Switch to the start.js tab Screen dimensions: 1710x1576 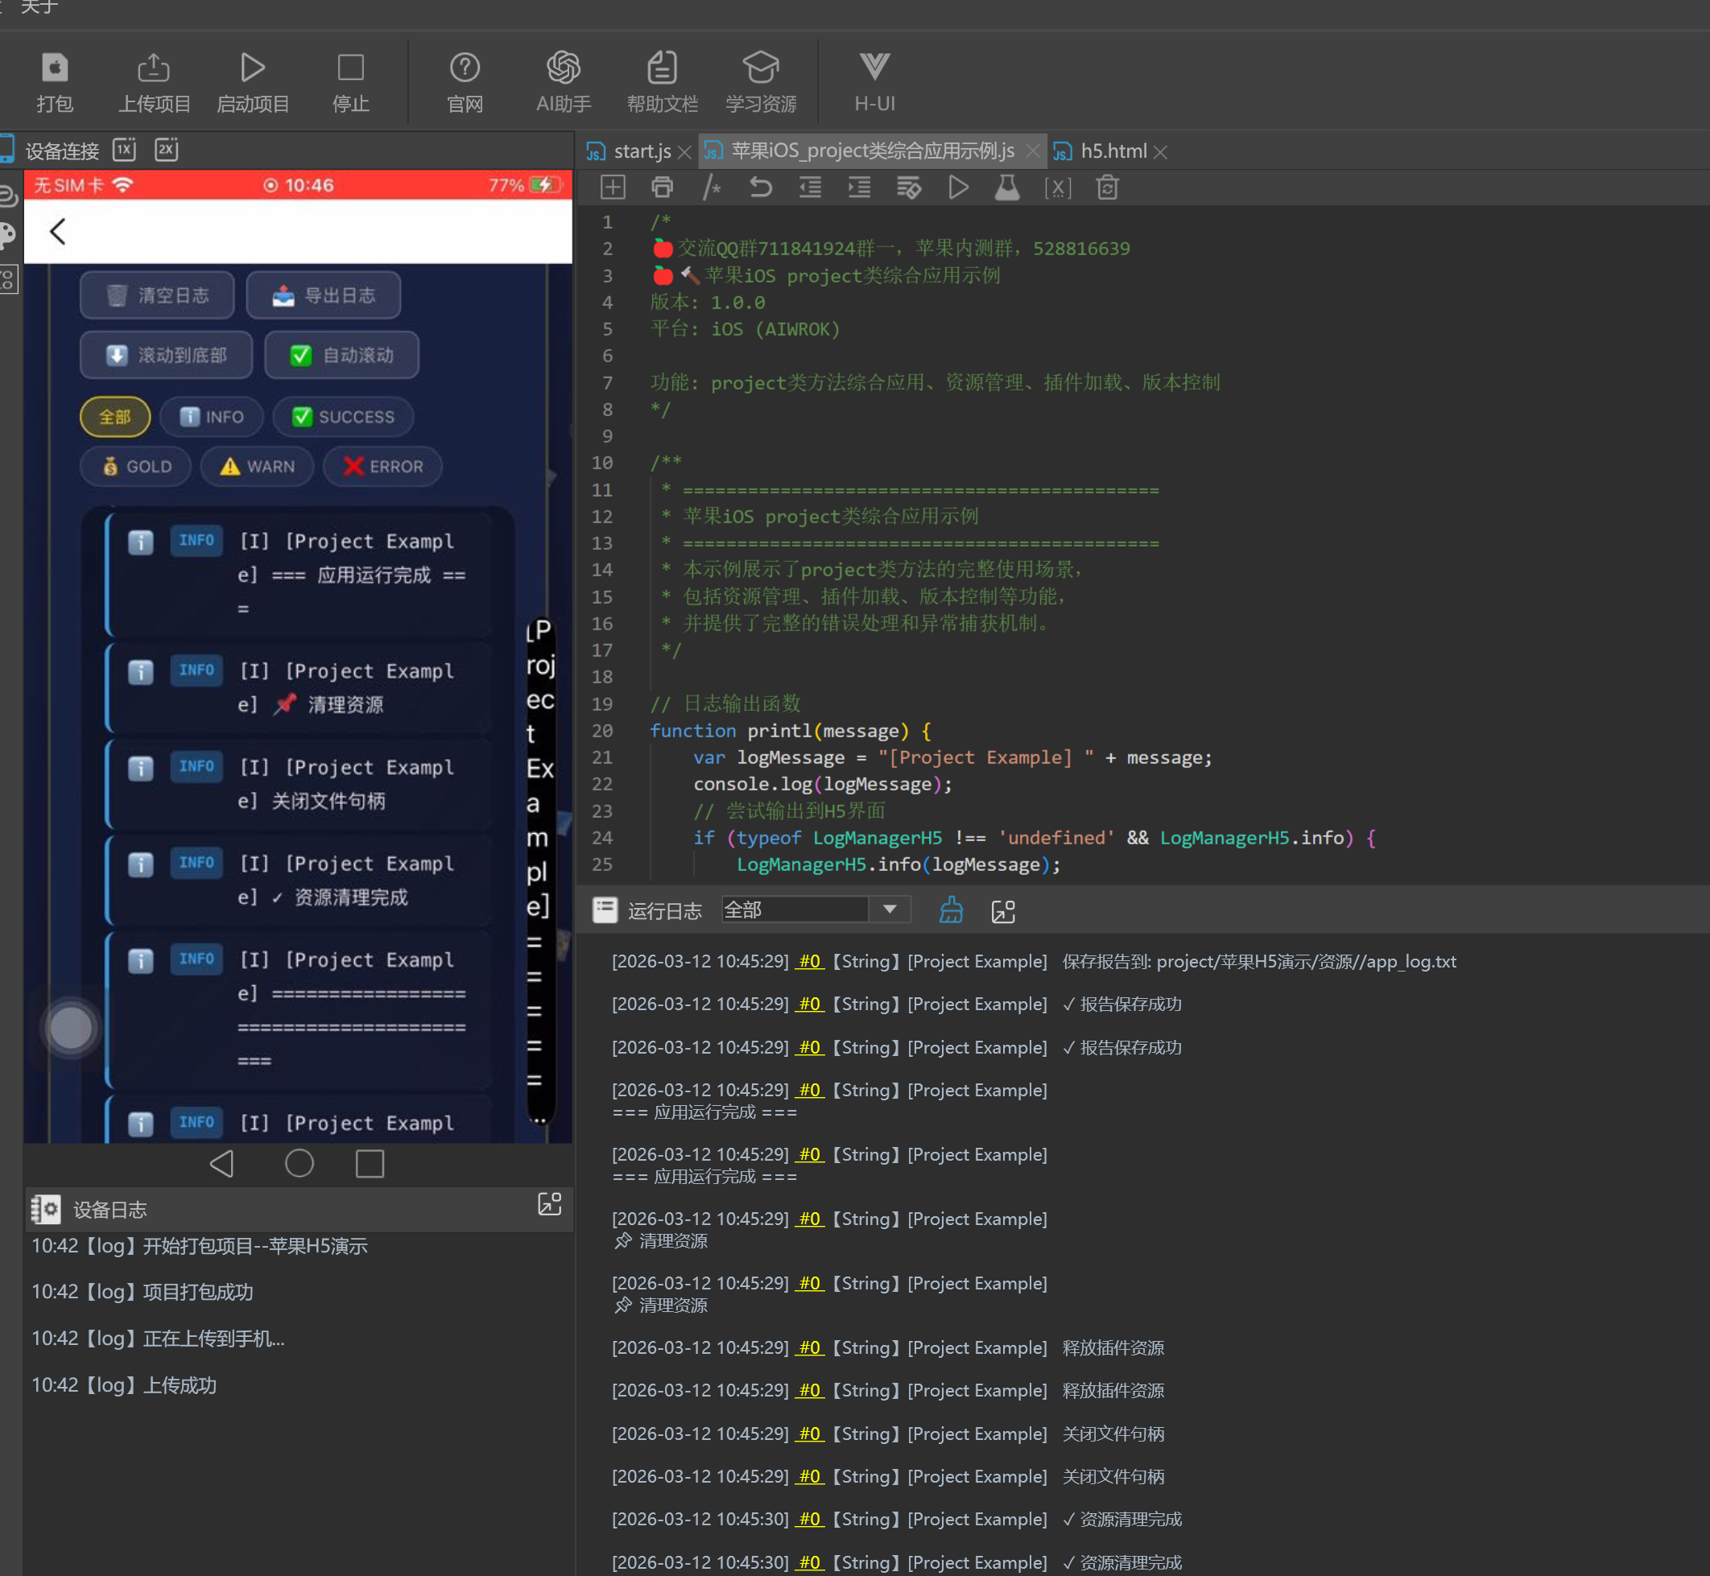[x=642, y=151]
